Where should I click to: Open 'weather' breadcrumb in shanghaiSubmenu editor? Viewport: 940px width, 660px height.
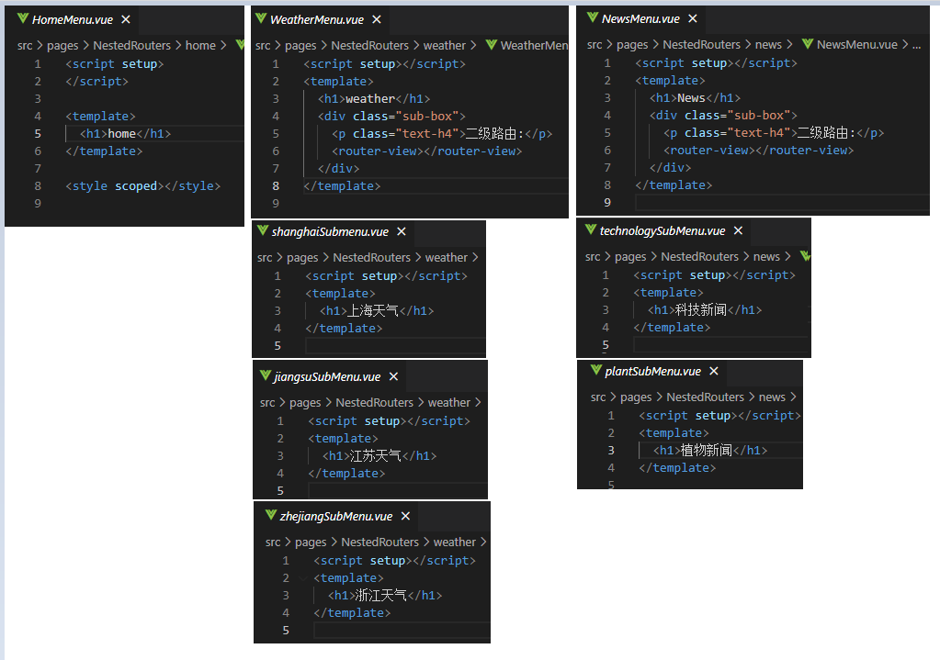click(x=446, y=258)
